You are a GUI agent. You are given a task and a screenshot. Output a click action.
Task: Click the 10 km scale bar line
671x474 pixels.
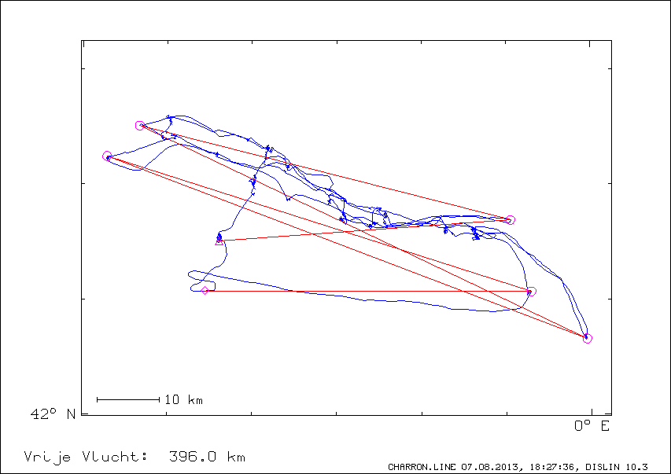coord(128,400)
